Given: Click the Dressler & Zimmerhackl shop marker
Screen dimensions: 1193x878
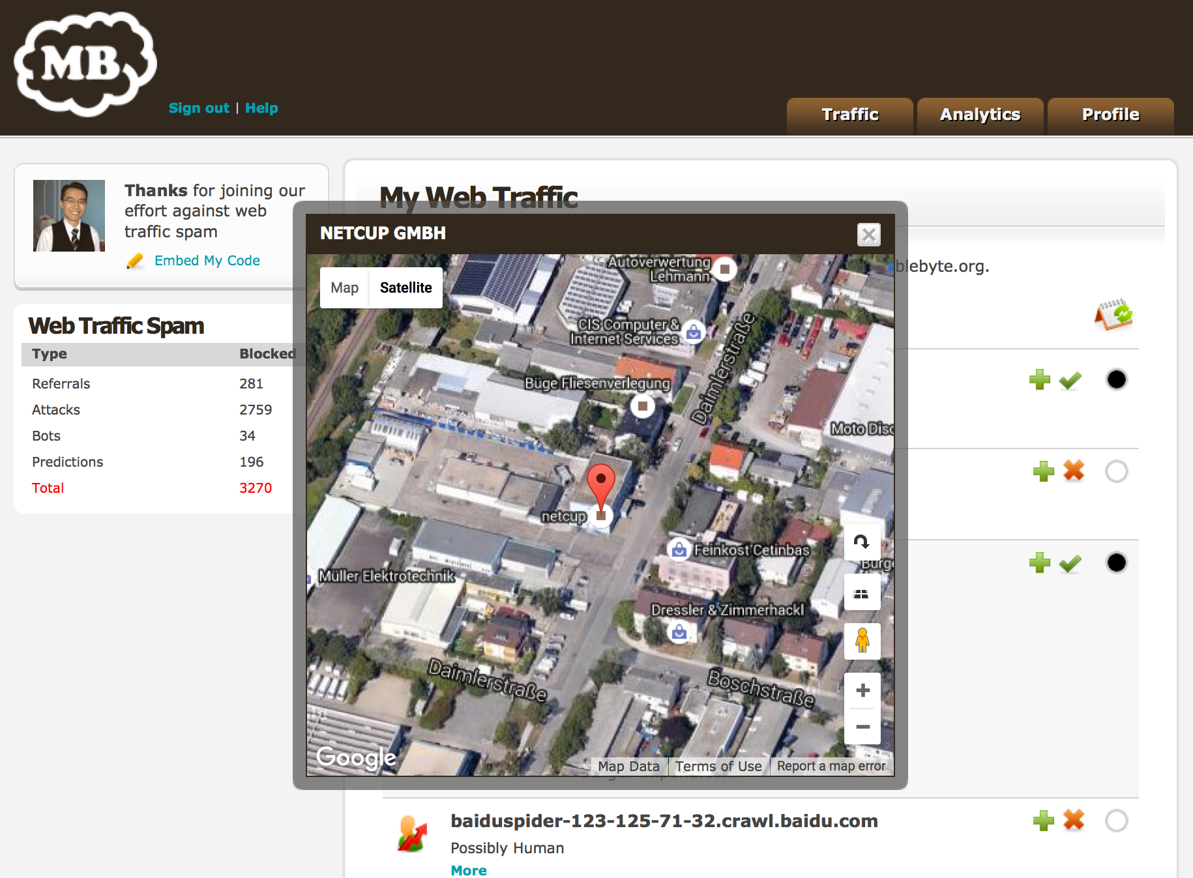Looking at the screenshot, I should click(x=679, y=632).
